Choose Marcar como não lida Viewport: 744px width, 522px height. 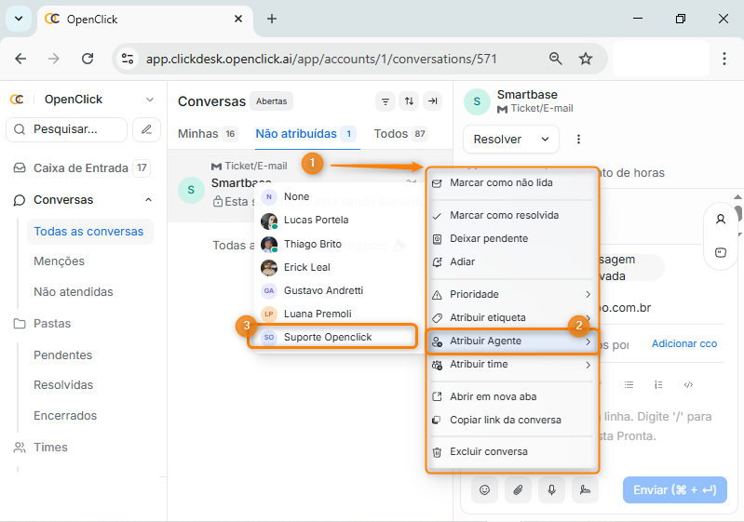pos(511,183)
